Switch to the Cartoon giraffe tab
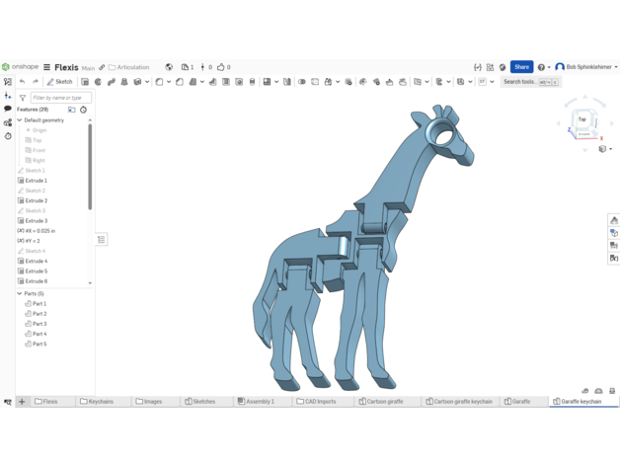Viewport: 620px width, 466px height. click(380, 402)
